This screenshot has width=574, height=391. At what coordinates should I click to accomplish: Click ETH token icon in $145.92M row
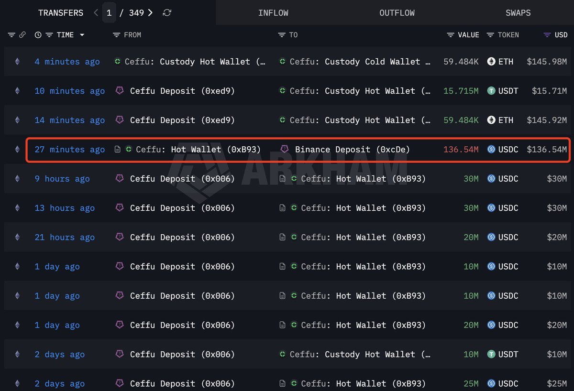491,120
